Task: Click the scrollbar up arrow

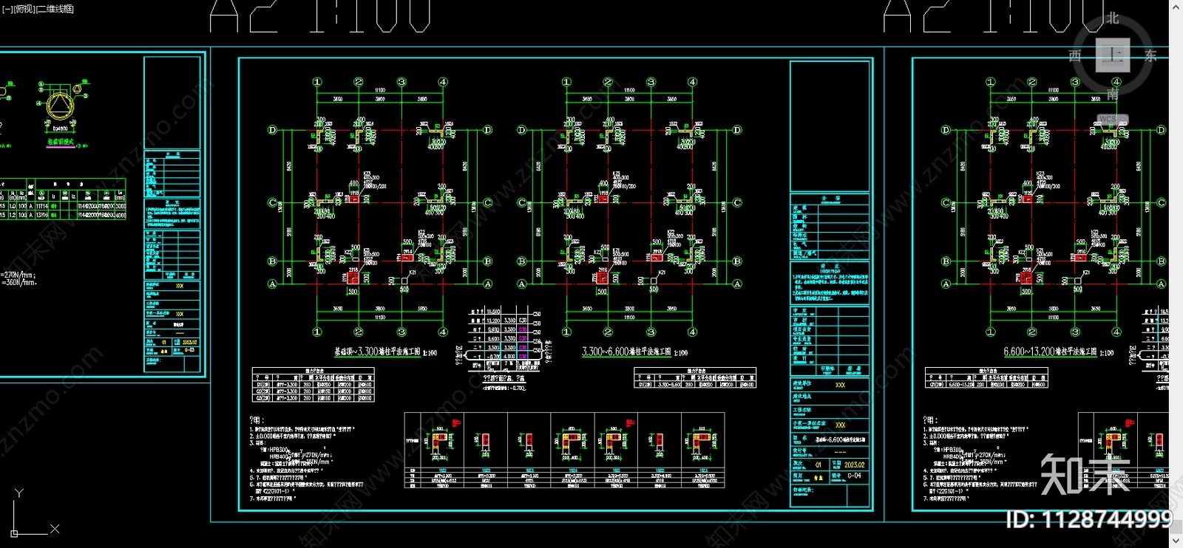Action: pos(1176,7)
